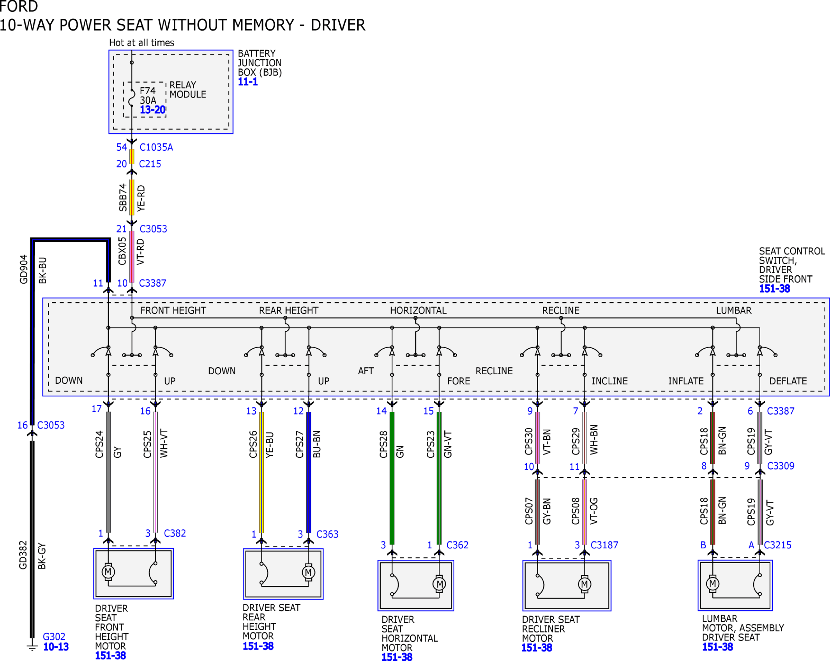This screenshot has height=661, width=830.
Task: Select connector label C3187
Action: [604, 545]
